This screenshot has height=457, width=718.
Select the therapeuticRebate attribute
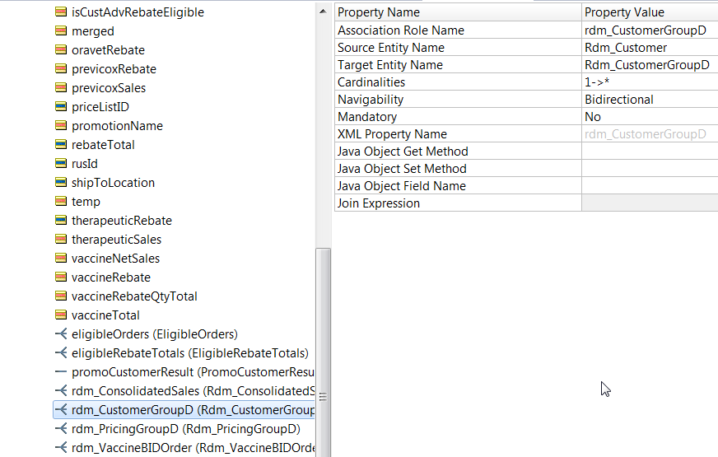122,220
